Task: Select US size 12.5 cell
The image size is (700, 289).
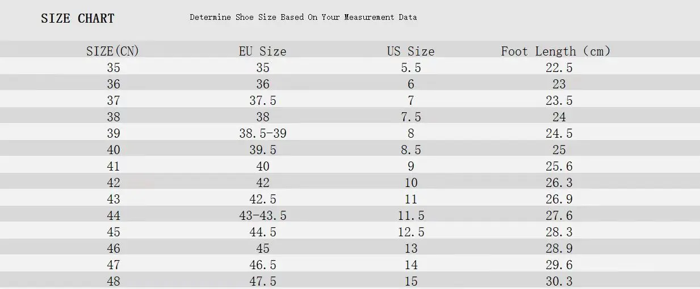Action: click(x=410, y=232)
